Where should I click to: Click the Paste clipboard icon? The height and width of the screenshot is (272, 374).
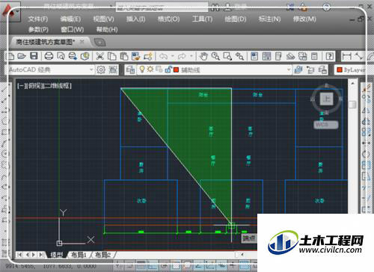click(x=124, y=56)
